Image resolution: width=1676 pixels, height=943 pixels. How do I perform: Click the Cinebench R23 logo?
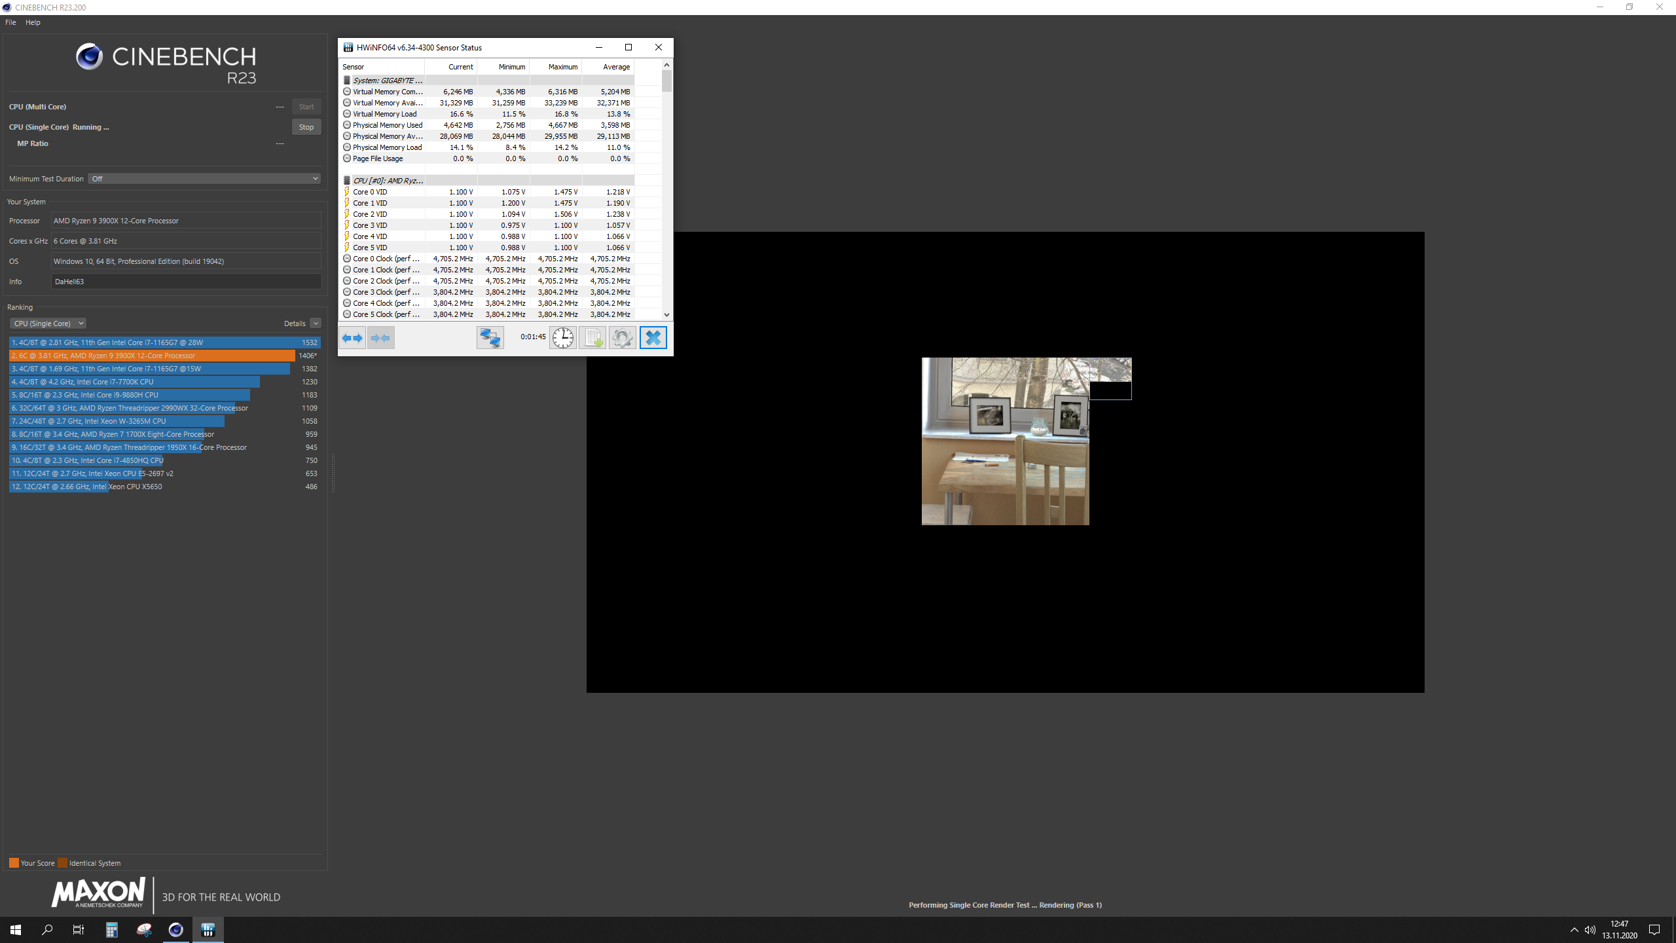[166, 64]
